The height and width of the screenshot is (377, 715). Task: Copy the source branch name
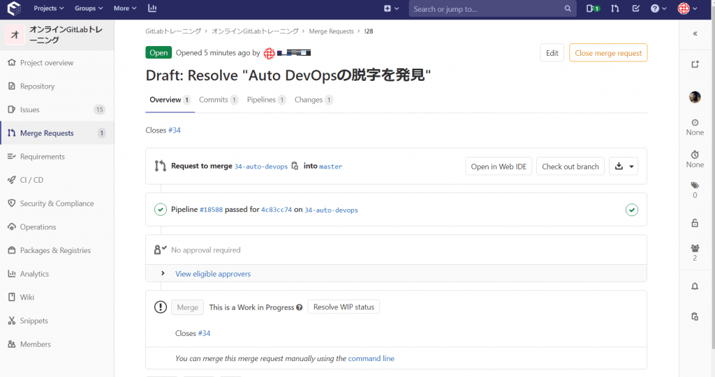pos(295,166)
